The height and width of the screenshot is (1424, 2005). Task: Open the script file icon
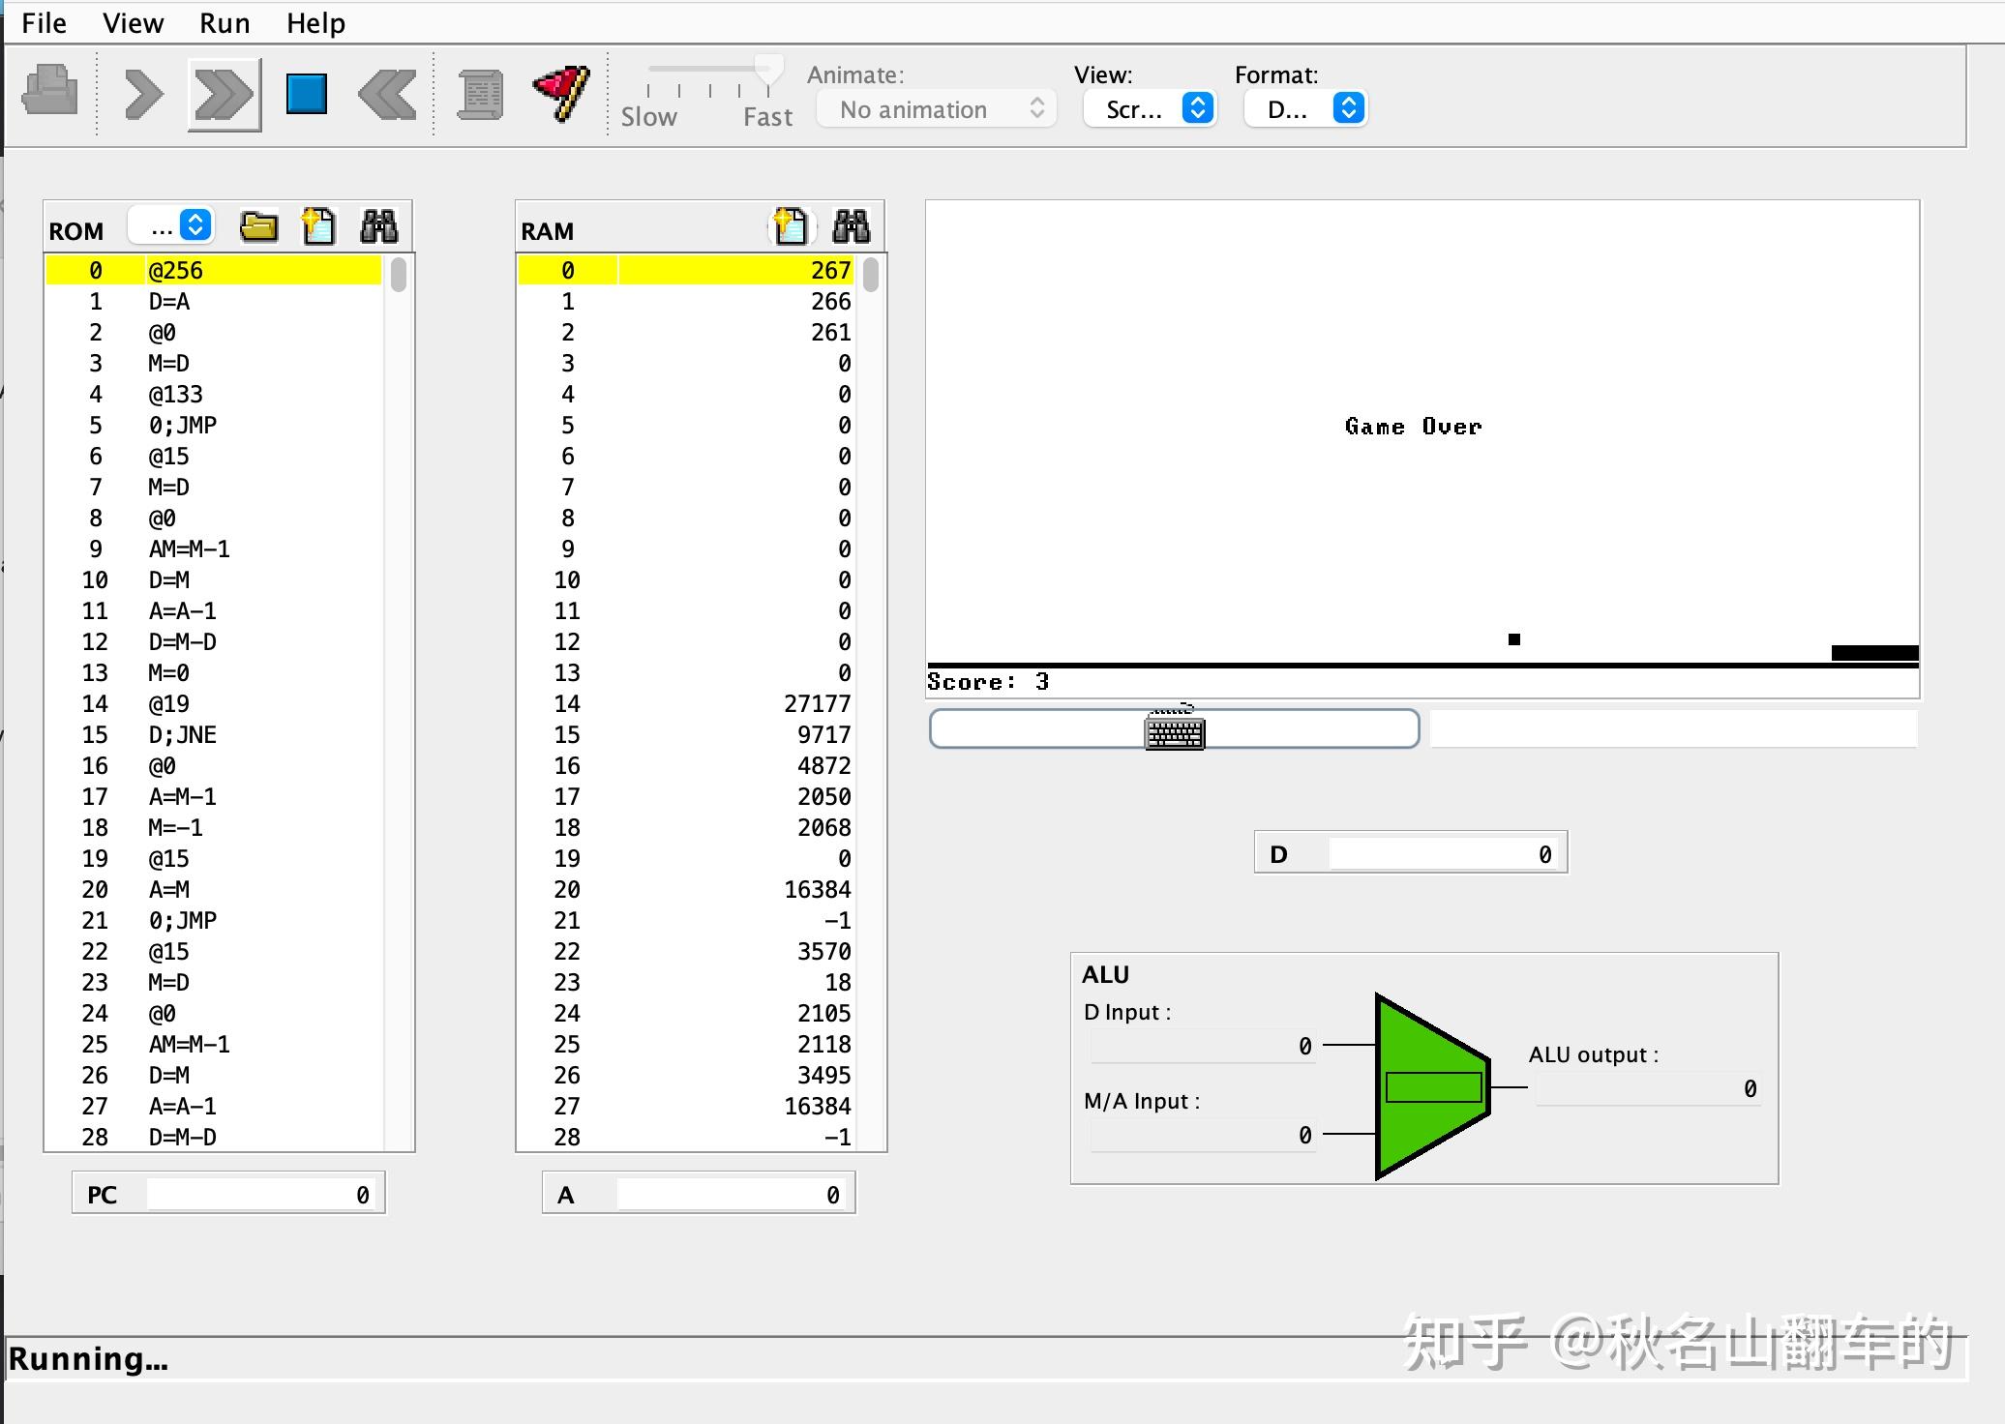pos(479,94)
